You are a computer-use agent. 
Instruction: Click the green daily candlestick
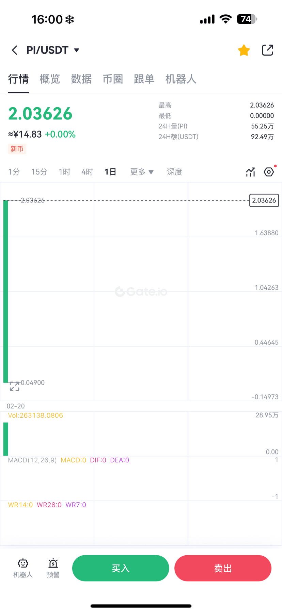tap(5, 291)
